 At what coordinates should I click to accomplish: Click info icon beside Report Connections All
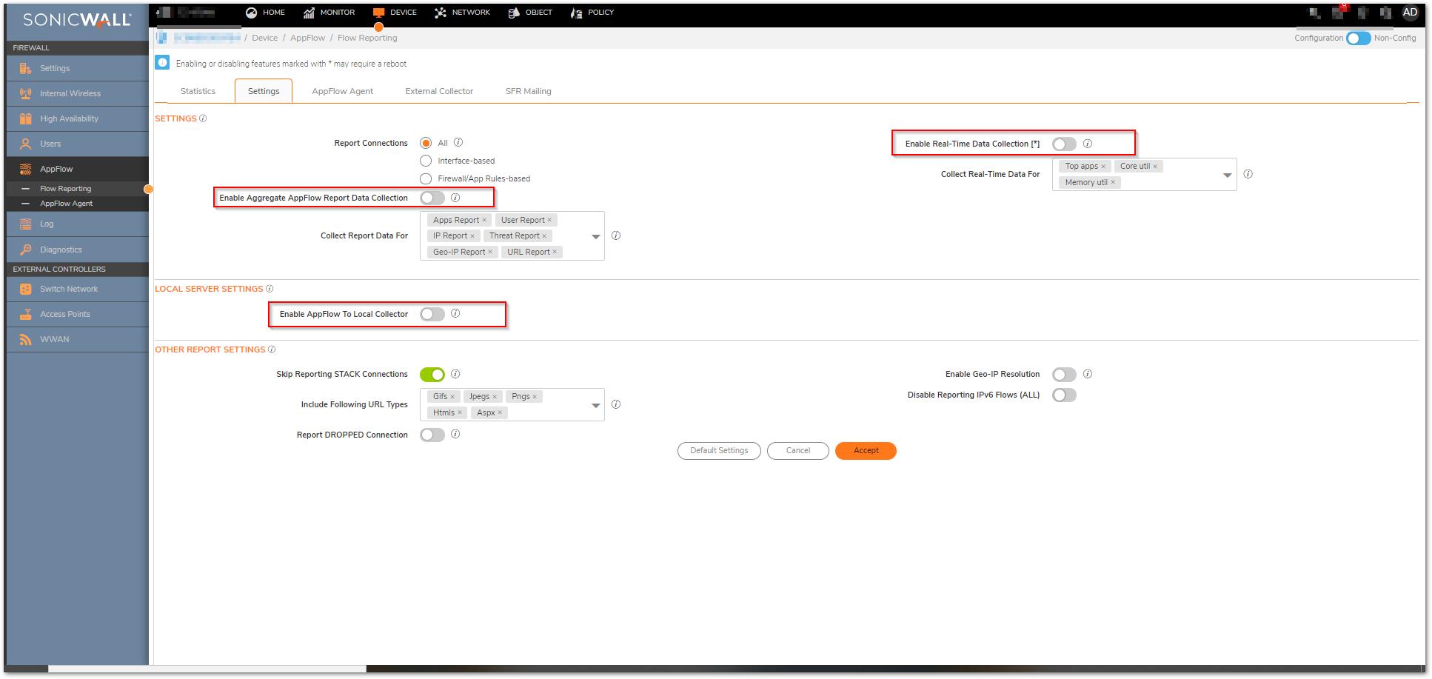(458, 142)
